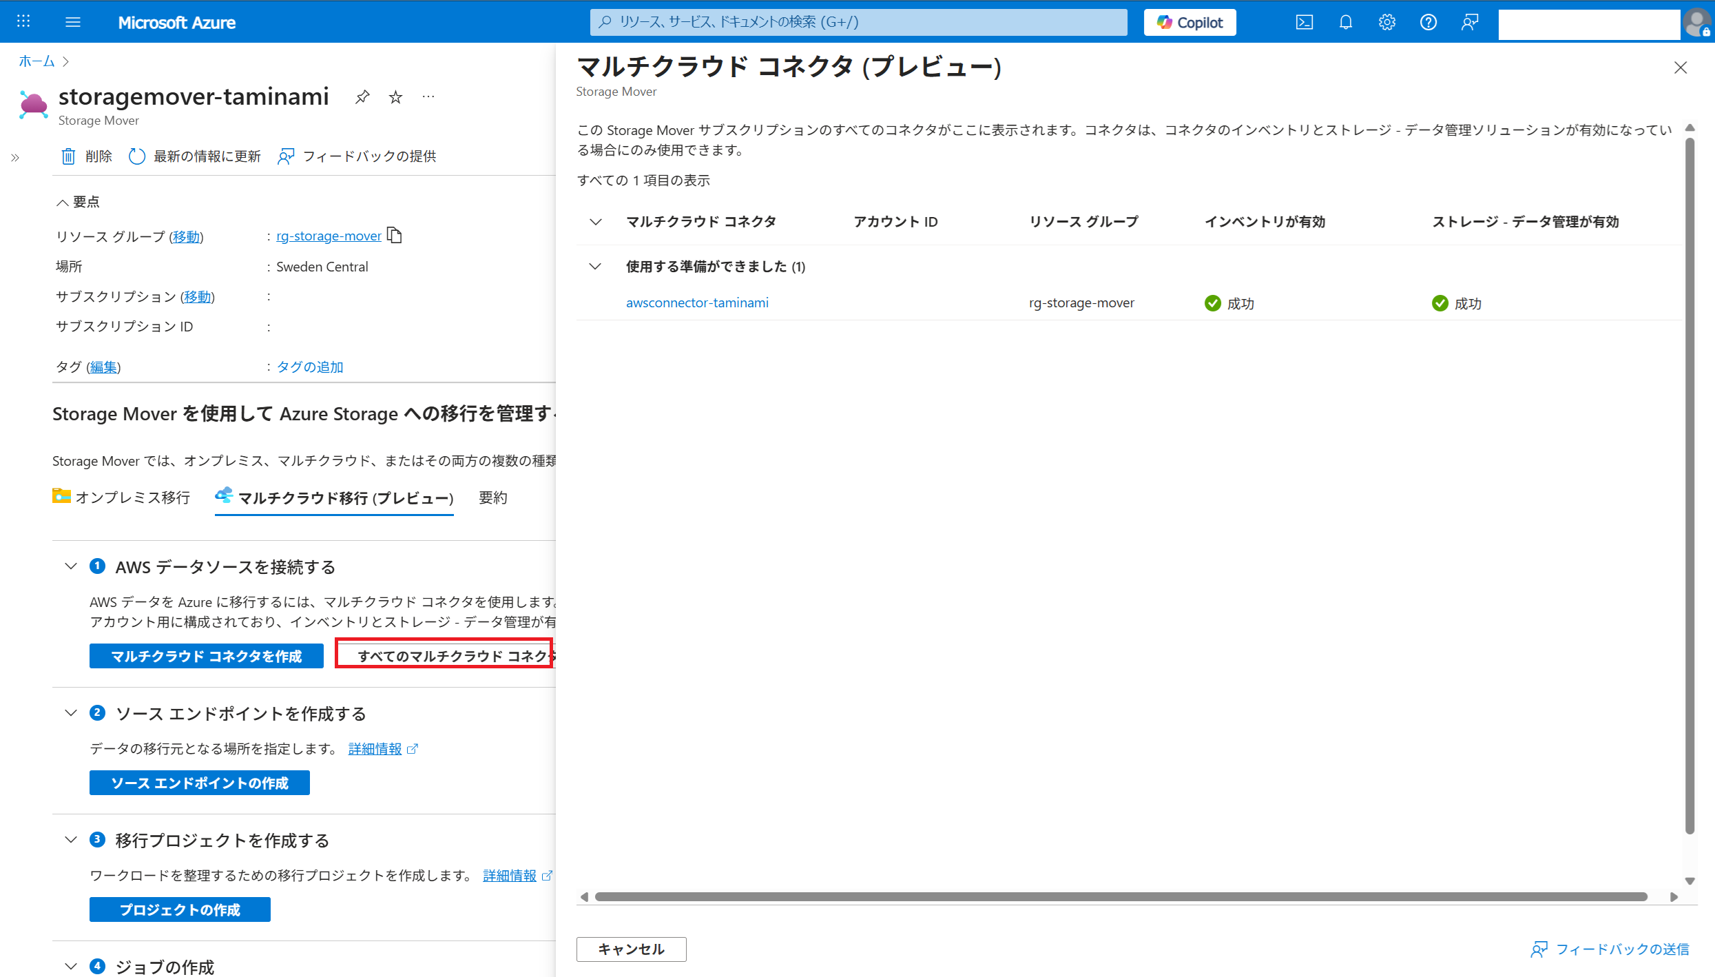This screenshot has width=1715, height=977.
Task: Click vertical scrollbar down arrow
Action: (1690, 881)
